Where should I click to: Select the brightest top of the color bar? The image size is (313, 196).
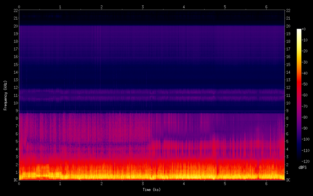click(299, 31)
